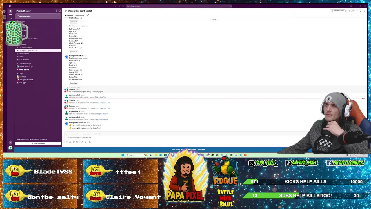This screenshot has height=209, width=371.
Task: Insert code block in composer
Action: point(99,134)
